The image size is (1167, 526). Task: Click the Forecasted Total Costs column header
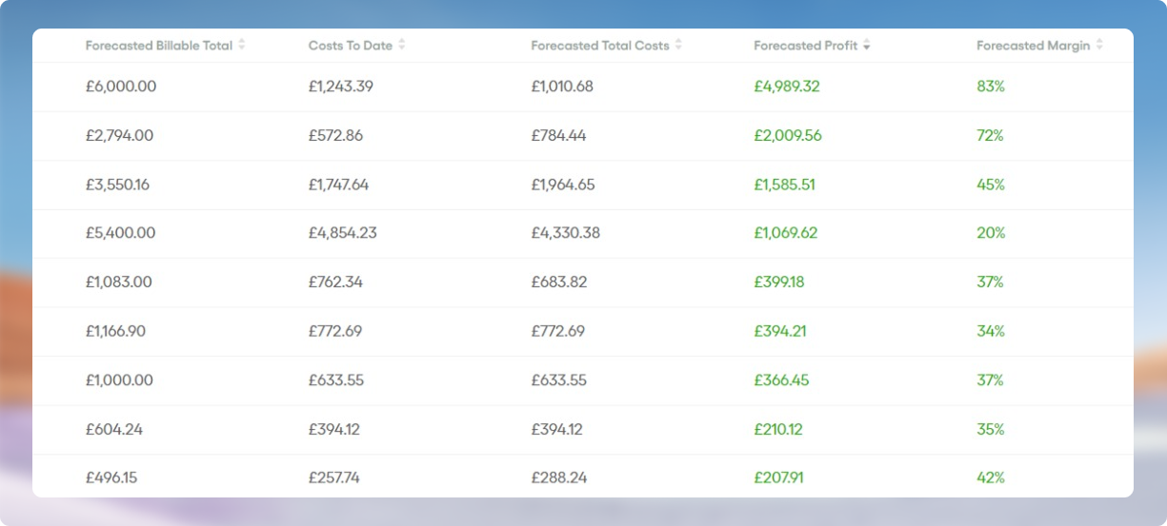tap(600, 45)
